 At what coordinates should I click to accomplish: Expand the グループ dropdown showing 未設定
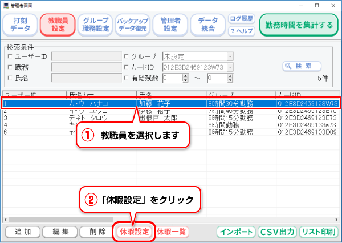[230, 56]
